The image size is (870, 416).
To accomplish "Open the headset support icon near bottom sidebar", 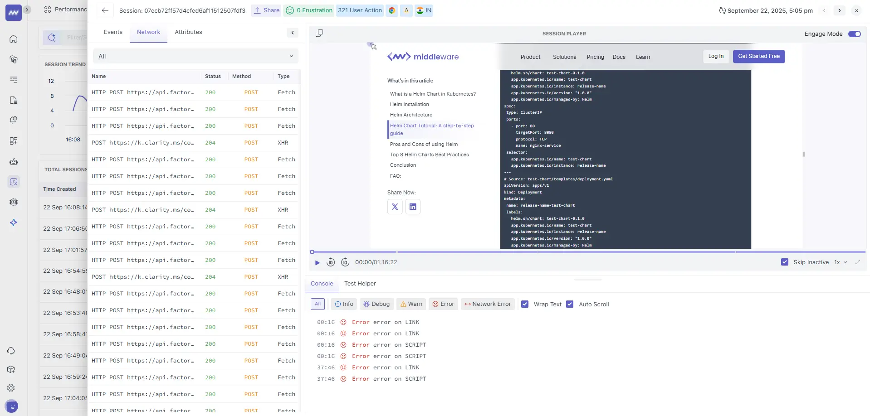I will tap(11, 351).
